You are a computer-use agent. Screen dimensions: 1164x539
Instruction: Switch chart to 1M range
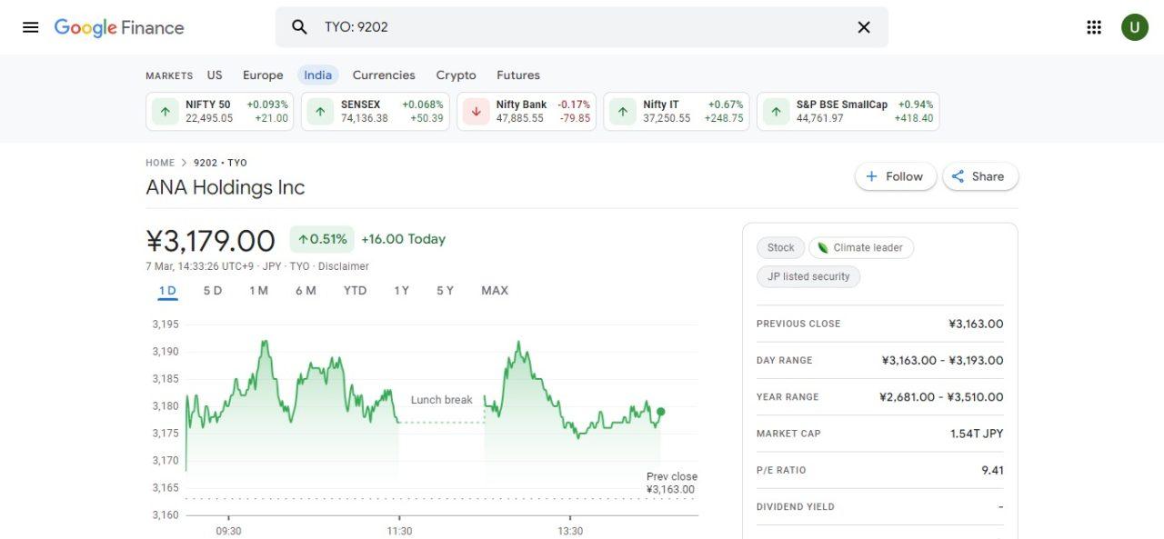pos(259,291)
